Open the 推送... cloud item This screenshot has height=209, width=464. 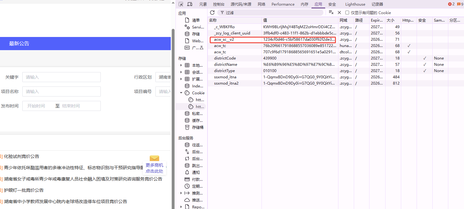[193, 200]
